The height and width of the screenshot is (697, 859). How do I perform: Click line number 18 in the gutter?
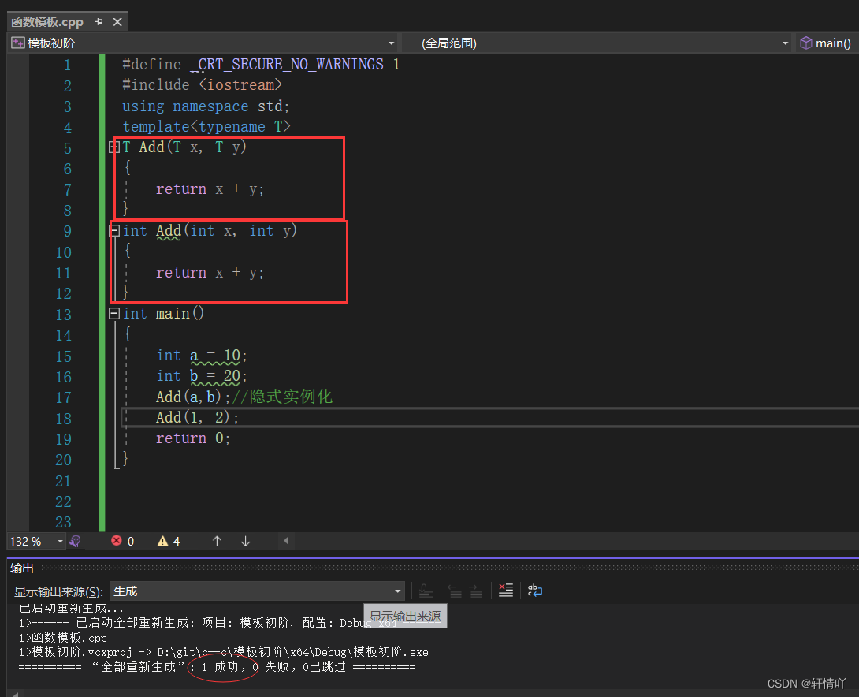pos(64,419)
